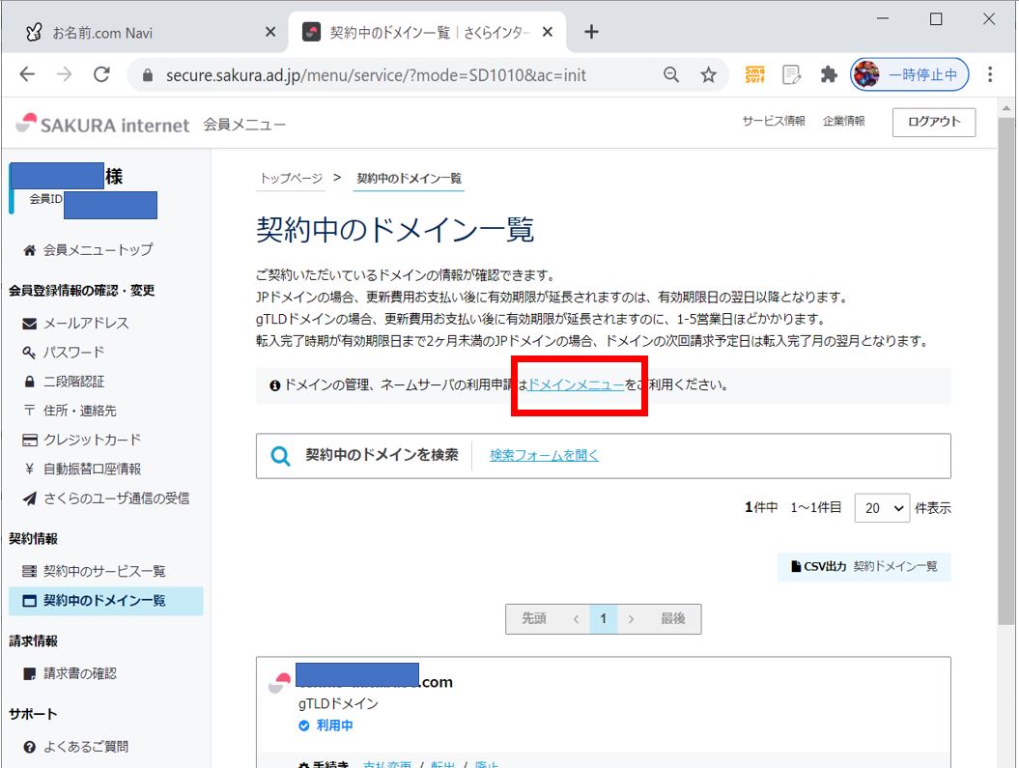Open 企業情報 in the header

[x=843, y=121]
